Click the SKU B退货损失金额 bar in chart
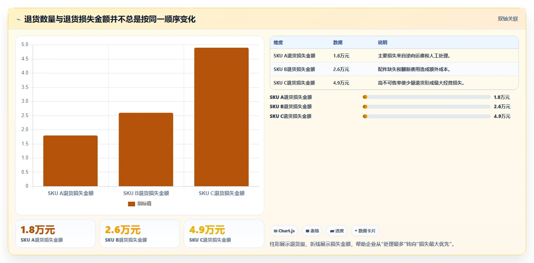 pos(146,149)
